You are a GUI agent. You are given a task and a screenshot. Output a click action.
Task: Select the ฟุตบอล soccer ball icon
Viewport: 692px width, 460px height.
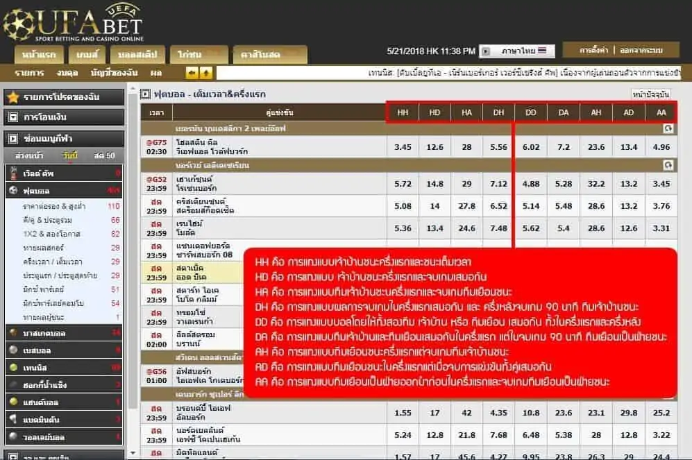pyautogui.click(x=14, y=191)
